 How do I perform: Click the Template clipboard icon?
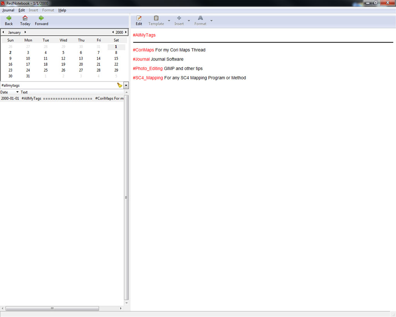(x=156, y=18)
